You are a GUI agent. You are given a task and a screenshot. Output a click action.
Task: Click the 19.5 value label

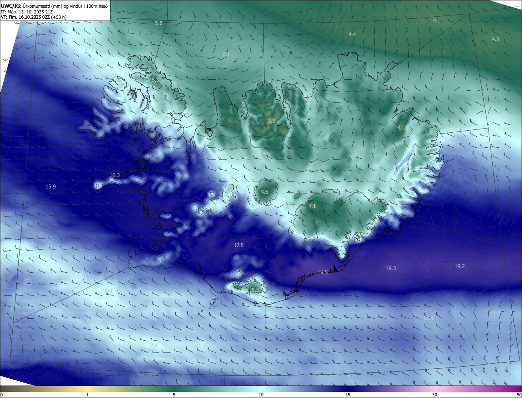coord(323,273)
